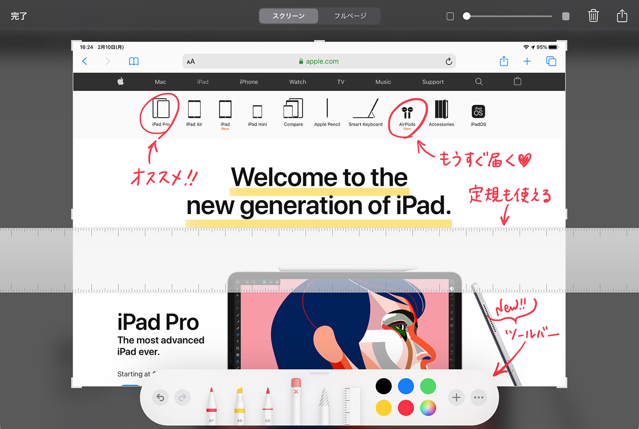Select the yellow highlighter tool

240,405
